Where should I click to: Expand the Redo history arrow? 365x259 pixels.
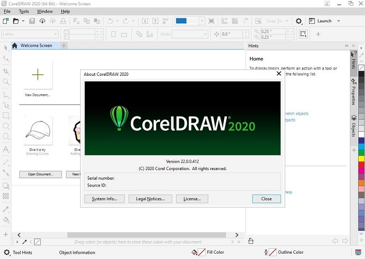pos(133,21)
